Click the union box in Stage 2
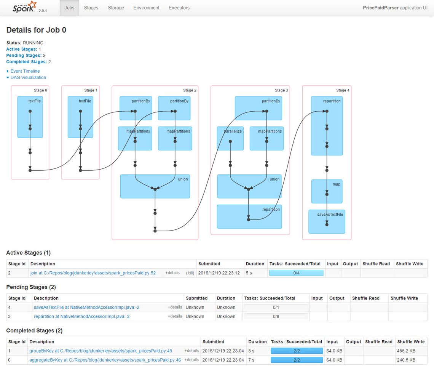The image size is (434, 391). [x=155, y=186]
